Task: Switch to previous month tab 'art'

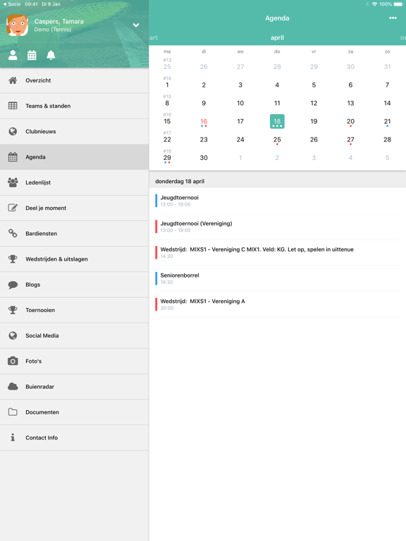Action: [154, 37]
